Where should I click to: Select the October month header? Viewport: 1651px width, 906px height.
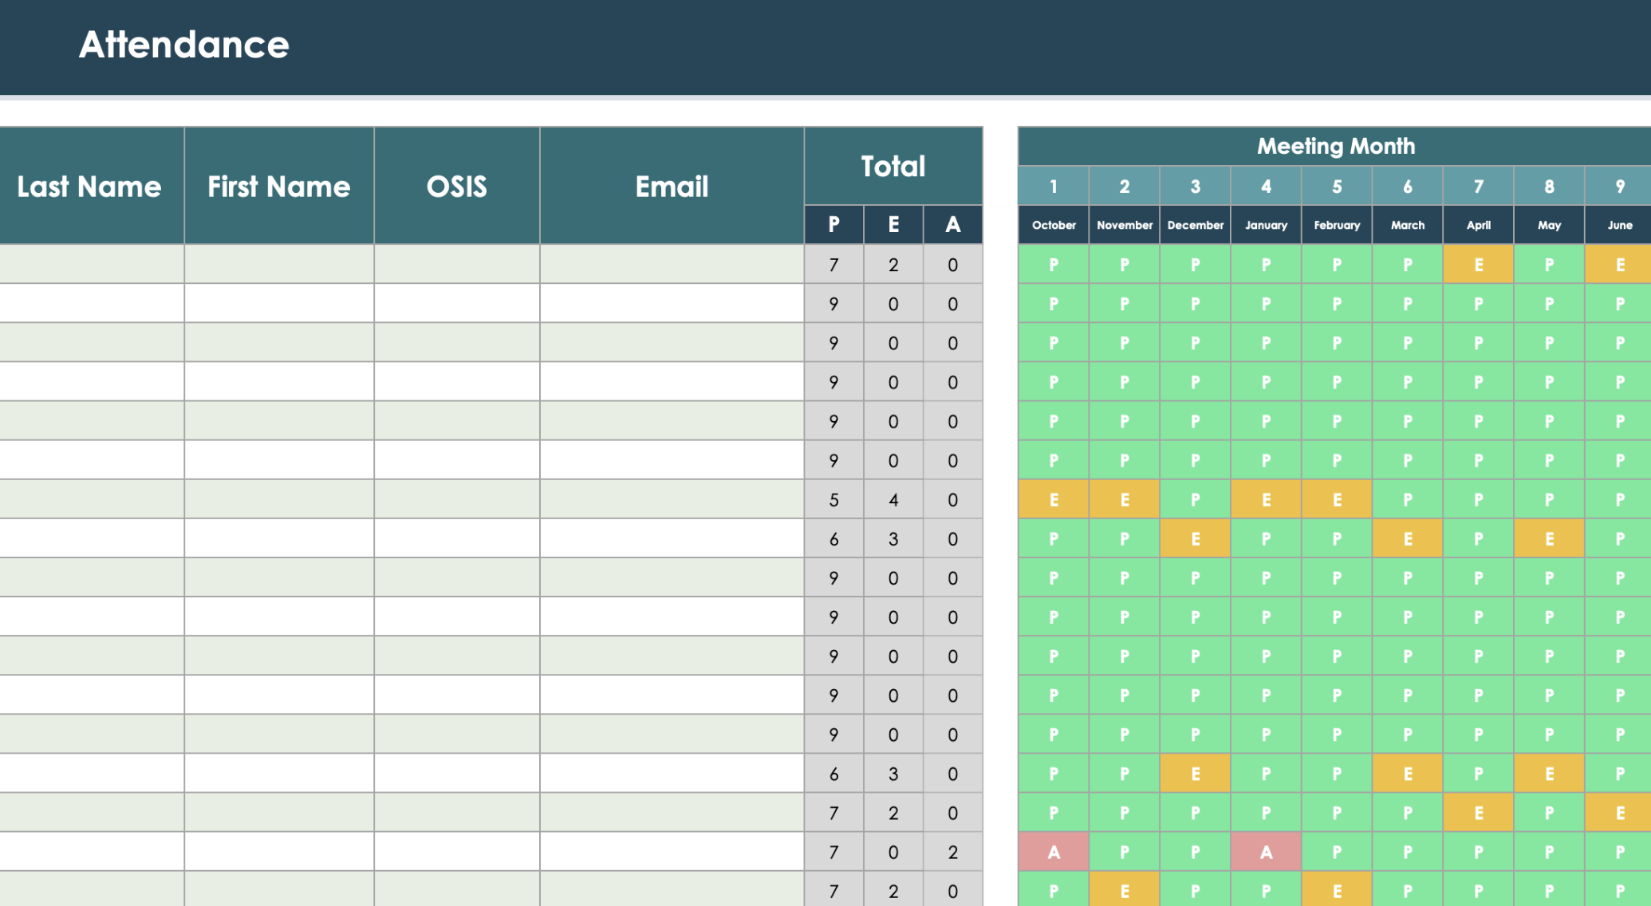click(1054, 225)
